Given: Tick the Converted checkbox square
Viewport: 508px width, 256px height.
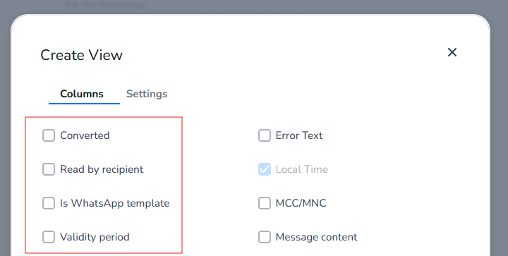Looking at the screenshot, I should (49, 135).
